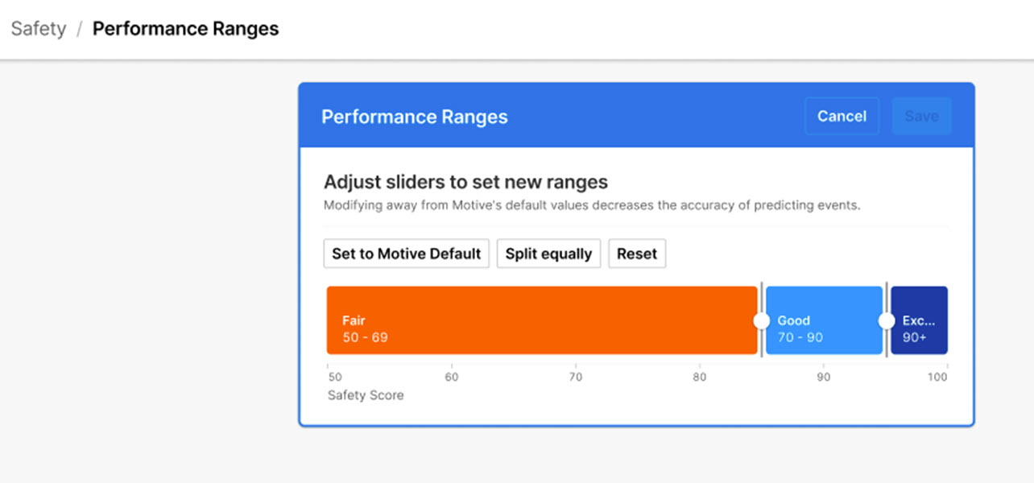Click the 80 mark on the score axis
This screenshot has width=1034, height=483.
click(700, 377)
